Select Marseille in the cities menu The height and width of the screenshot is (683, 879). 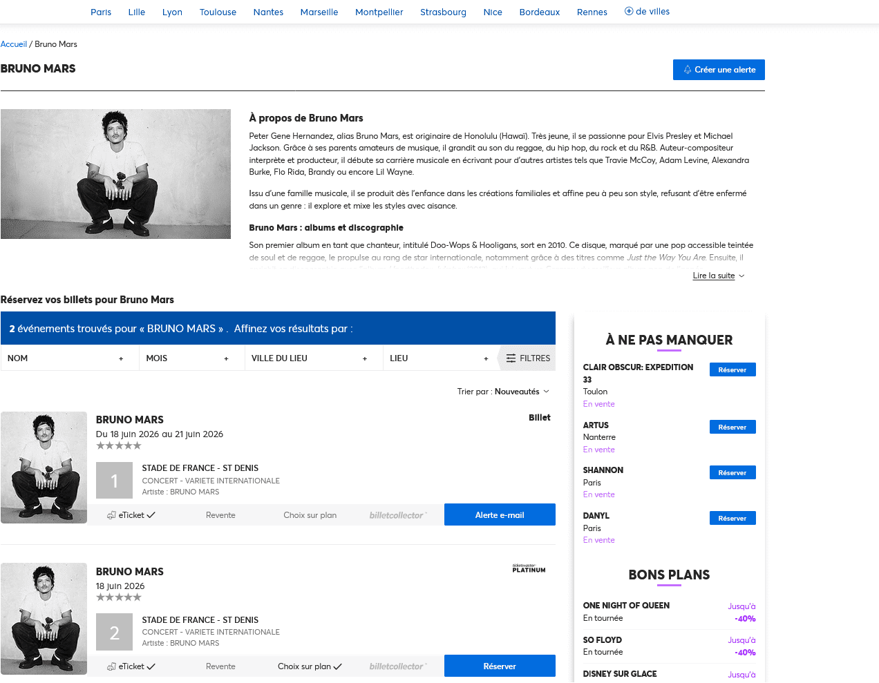(x=319, y=12)
